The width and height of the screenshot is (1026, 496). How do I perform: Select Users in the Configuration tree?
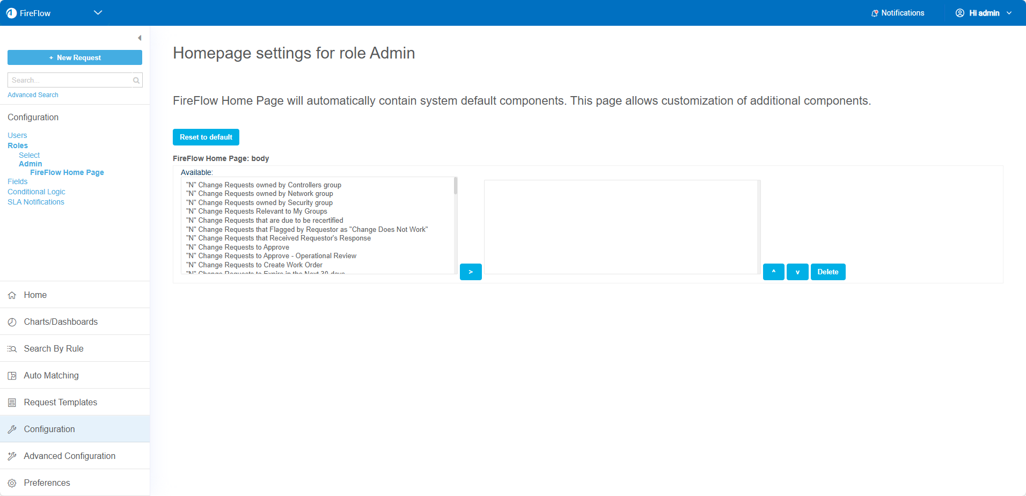[17, 135]
